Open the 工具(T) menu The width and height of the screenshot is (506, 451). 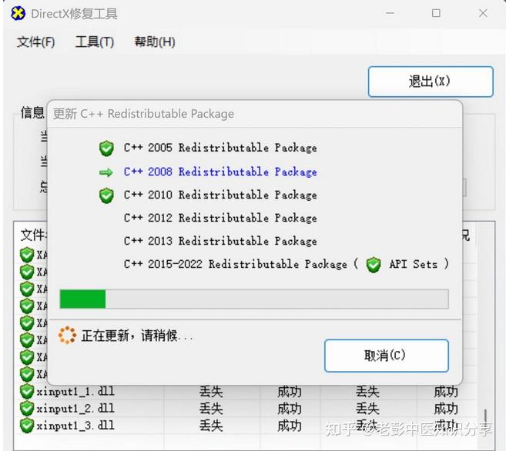[95, 42]
